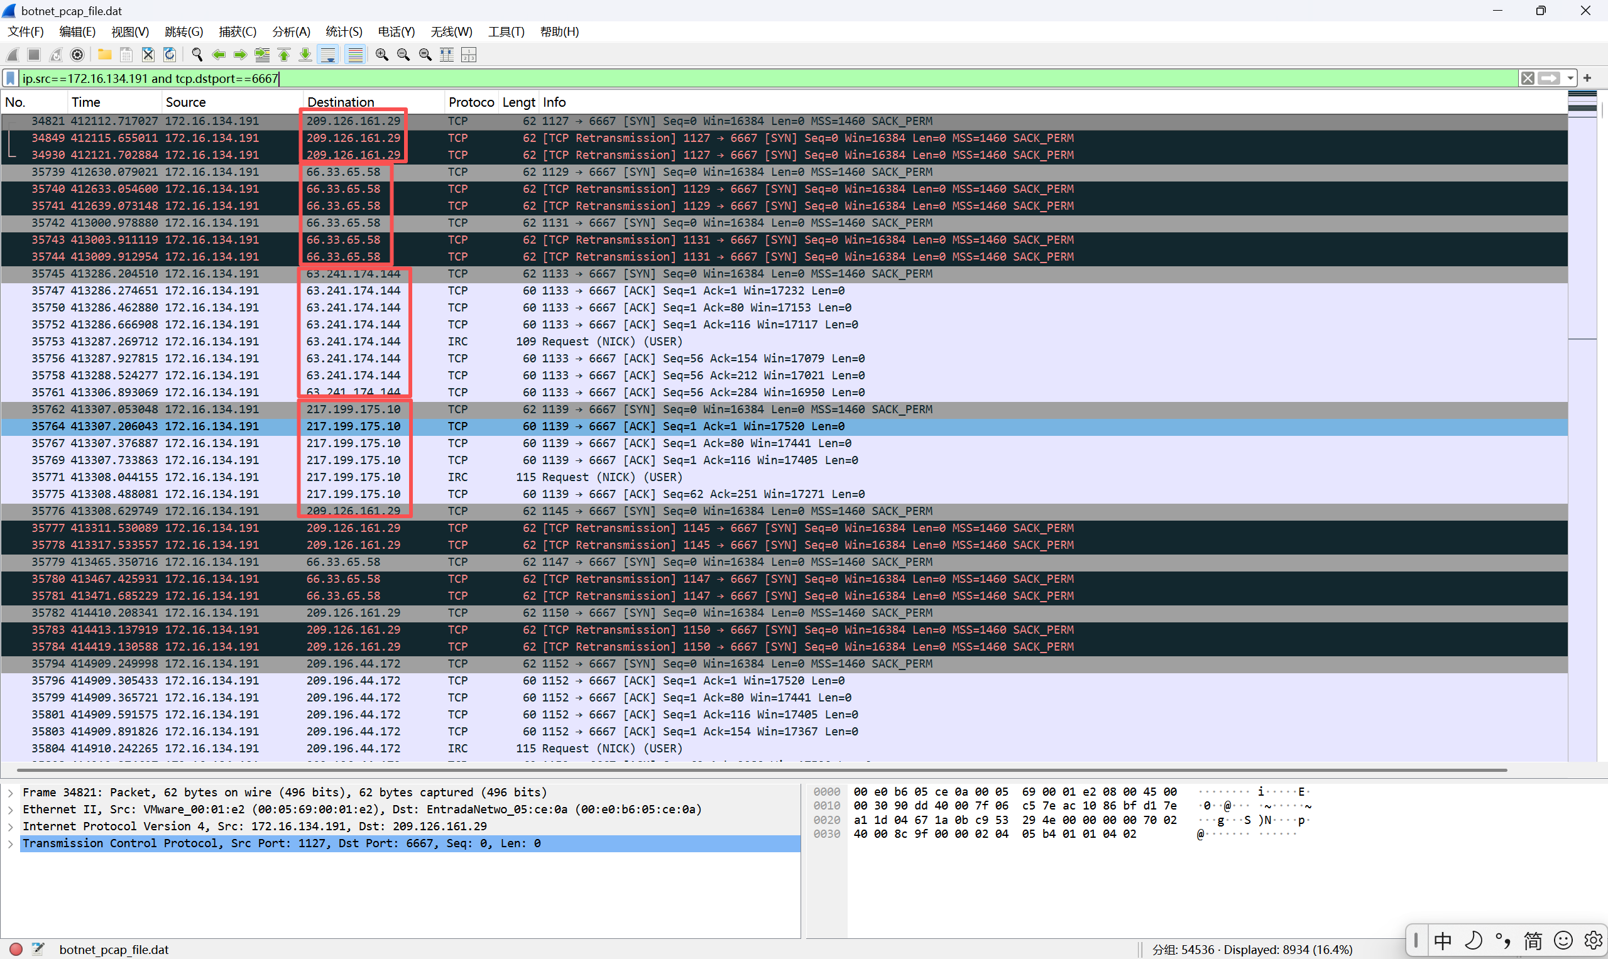
Task: Click the Destination column header
Action: (x=341, y=102)
